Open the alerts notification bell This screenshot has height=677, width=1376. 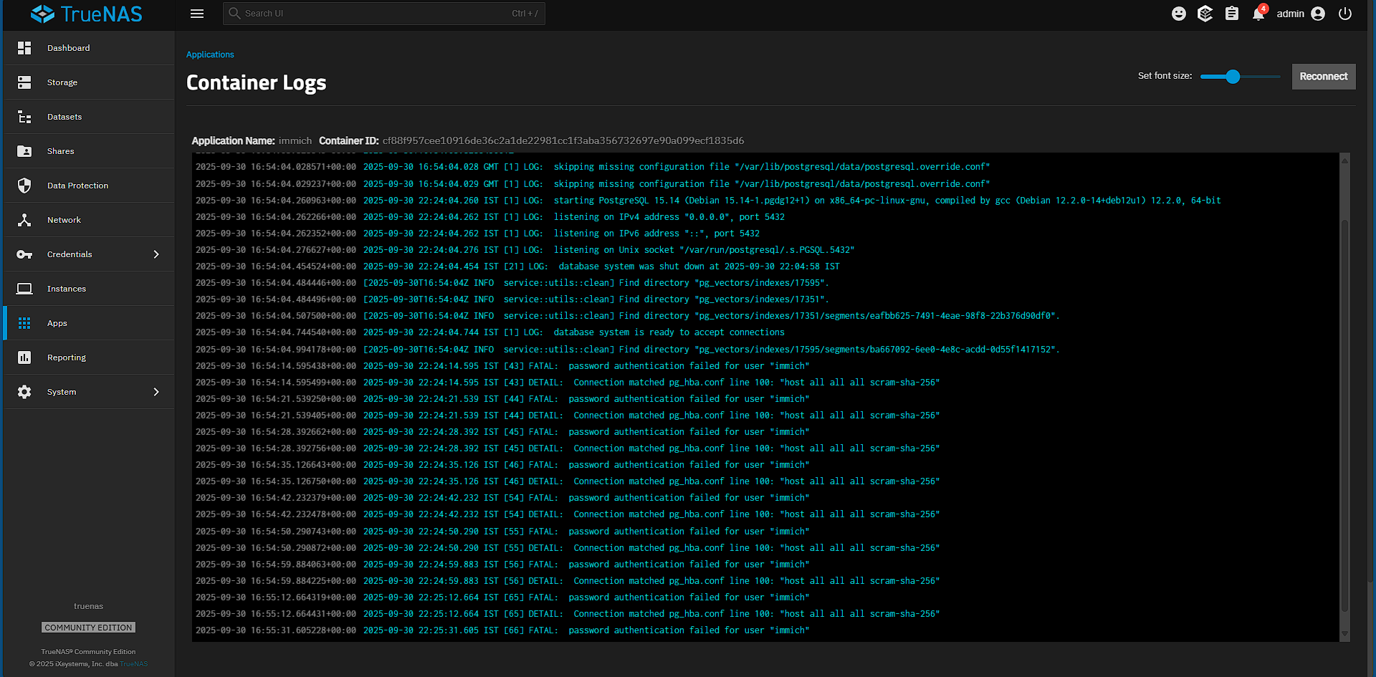point(1258,14)
